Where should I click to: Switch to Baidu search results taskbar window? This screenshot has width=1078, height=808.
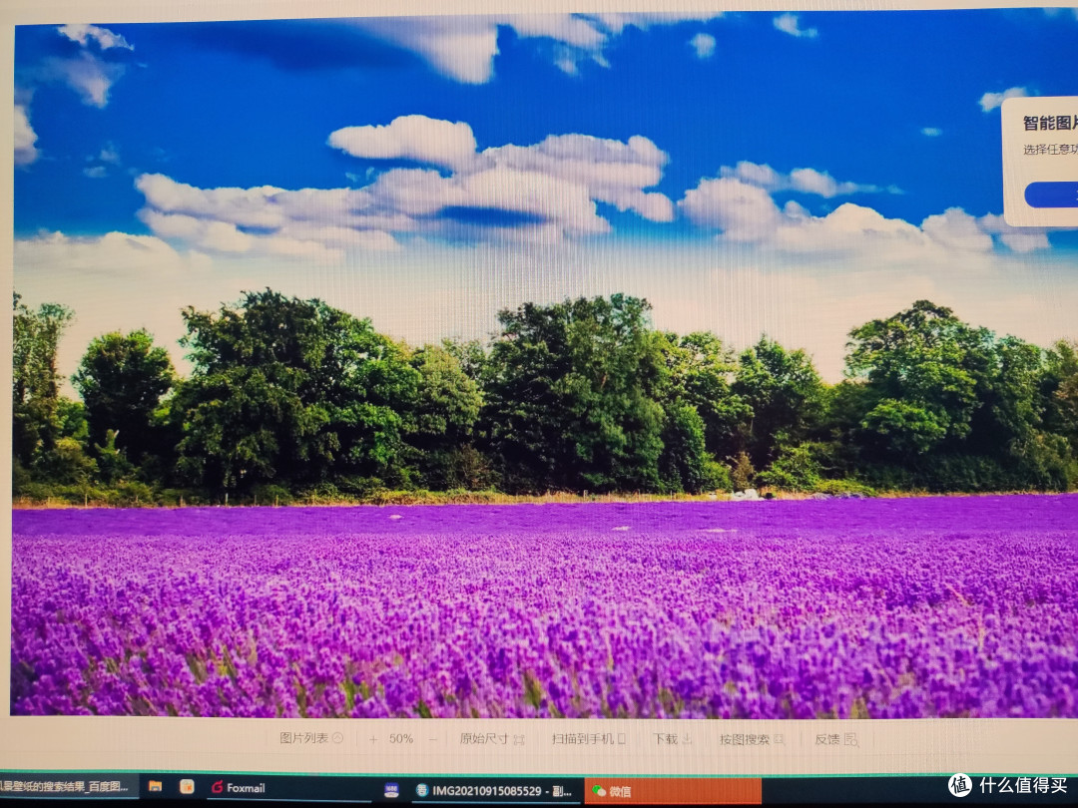pos(66,787)
